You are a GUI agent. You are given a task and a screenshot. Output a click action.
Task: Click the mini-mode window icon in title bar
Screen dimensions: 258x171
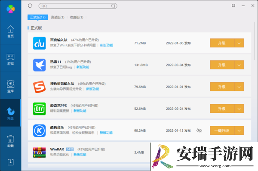tap(233, 6)
